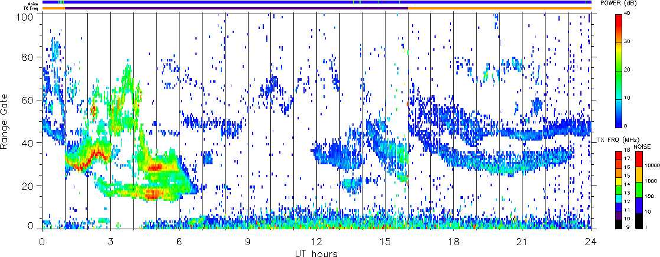Click orange-yellow swatch in NOISE legend
The width and height of the screenshot is (660, 257).
(638, 175)
